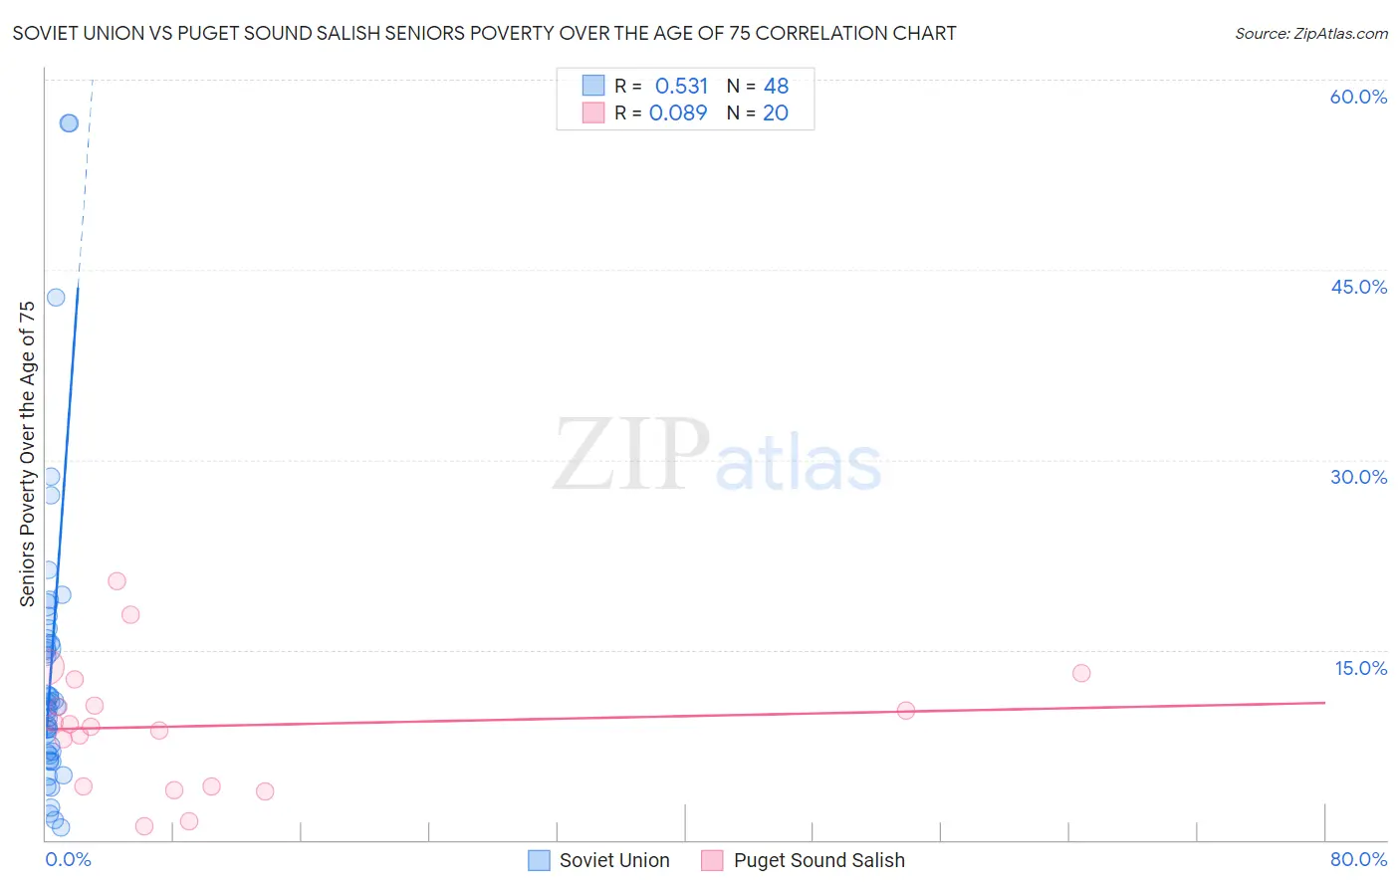The width and height of the screenshot is (1400, 888).
Task: Click the pink point on the trend line near 10%
Action: (905, 710)
